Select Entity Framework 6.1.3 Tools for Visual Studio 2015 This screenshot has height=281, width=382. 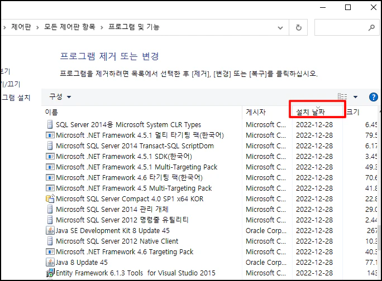pyautogui.click(x=136, y=273)
